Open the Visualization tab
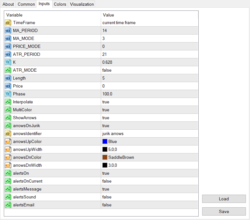Viewport: 250px width, 220px height. click(82, 4)
